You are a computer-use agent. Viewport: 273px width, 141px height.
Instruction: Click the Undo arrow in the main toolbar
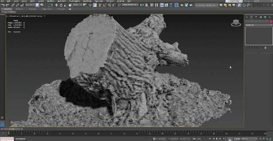[x=3, y=5]
